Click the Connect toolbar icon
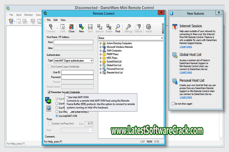Image resolution: width=229 pixels, height=152 pixels. [51, 28]
